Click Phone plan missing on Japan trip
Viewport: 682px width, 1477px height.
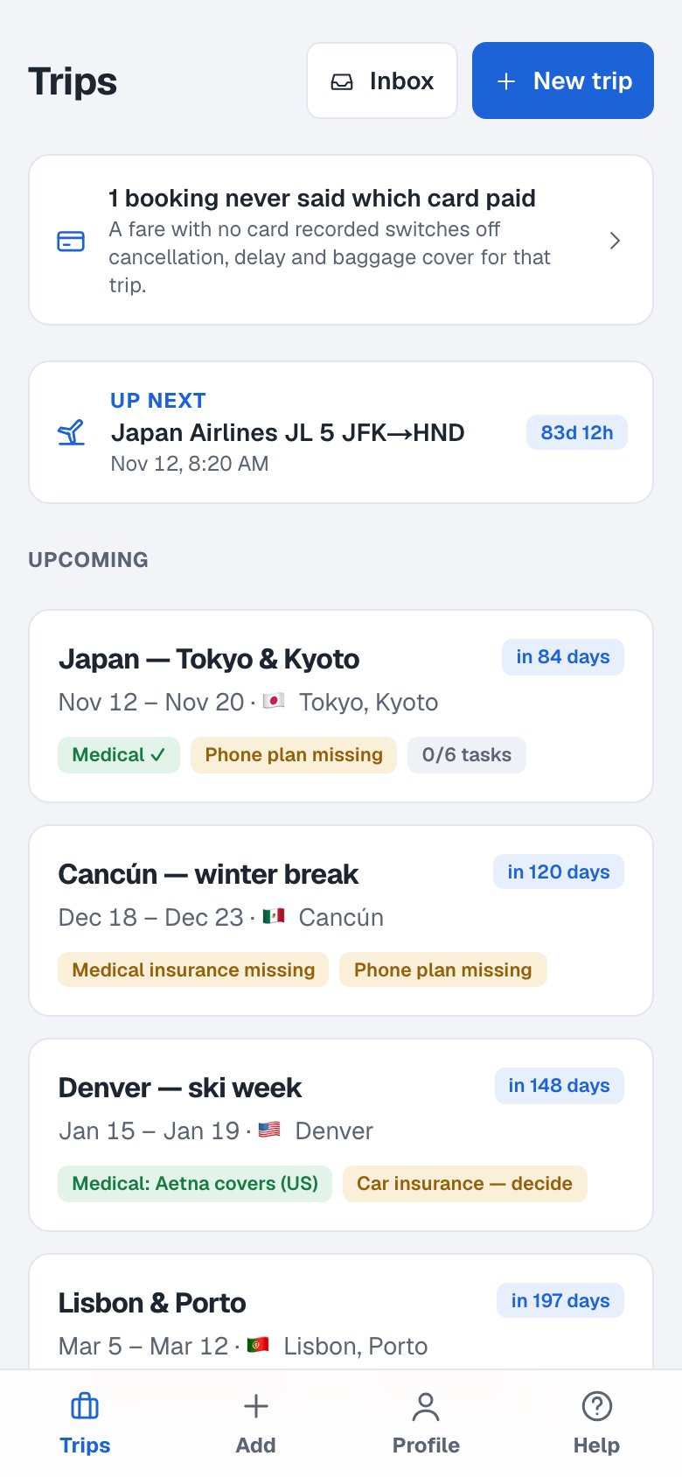pos(294,755)
